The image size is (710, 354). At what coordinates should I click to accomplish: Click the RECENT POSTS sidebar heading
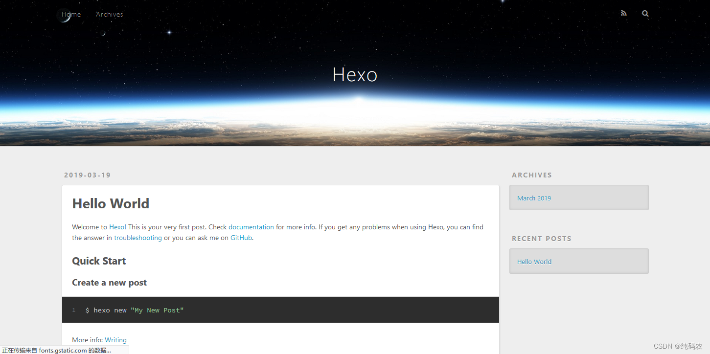point(542,239)
